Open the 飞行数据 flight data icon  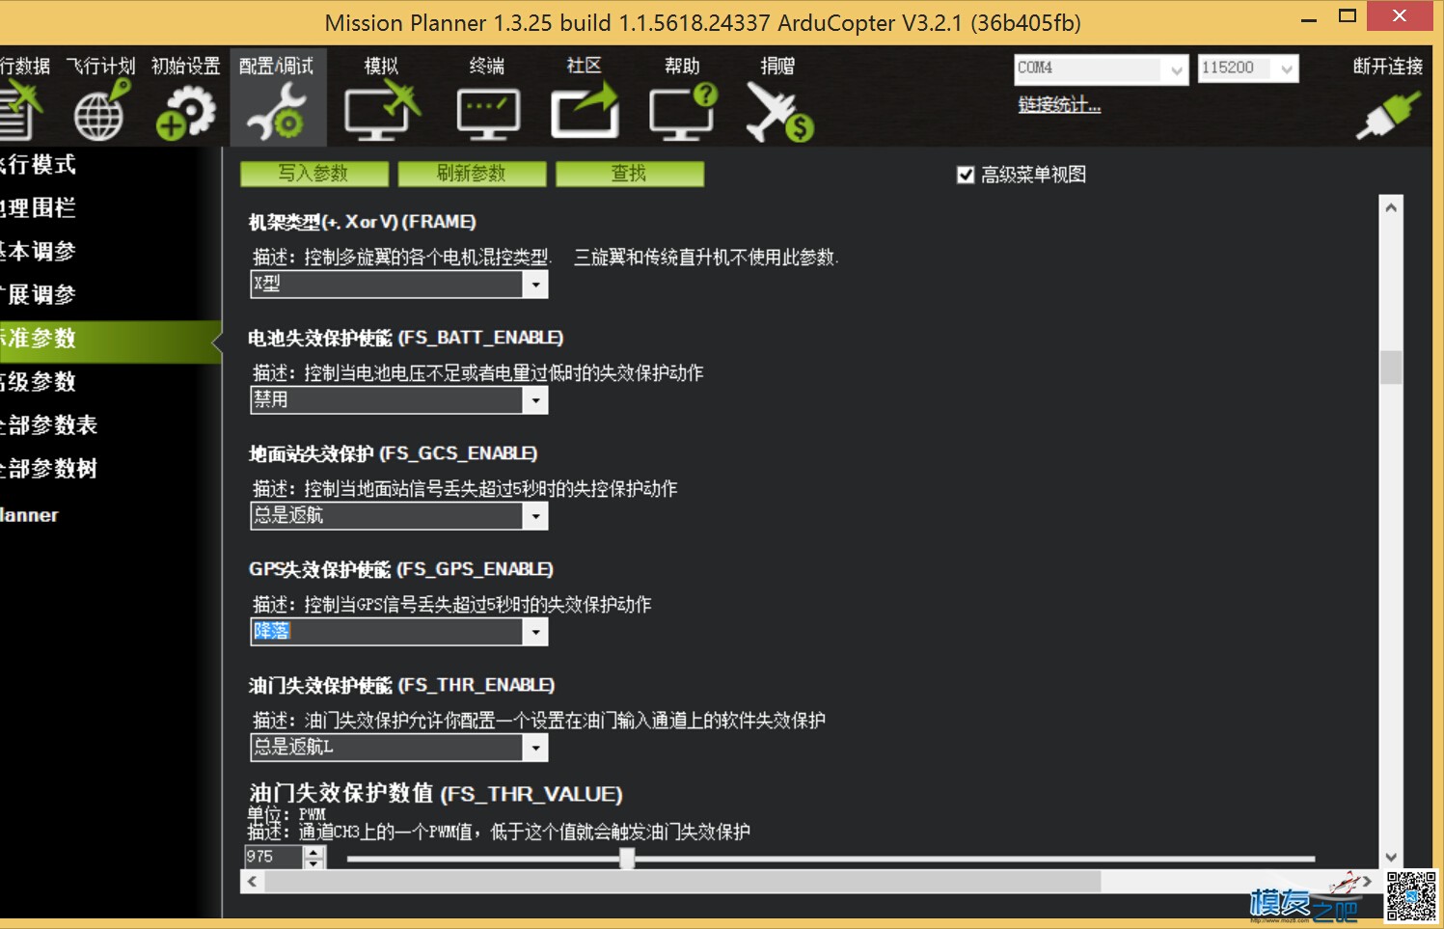click(19, 110)
